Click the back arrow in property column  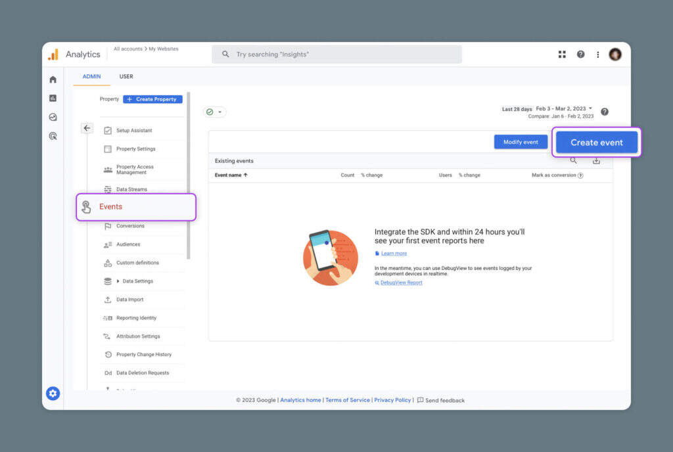(x=87, y=128)
